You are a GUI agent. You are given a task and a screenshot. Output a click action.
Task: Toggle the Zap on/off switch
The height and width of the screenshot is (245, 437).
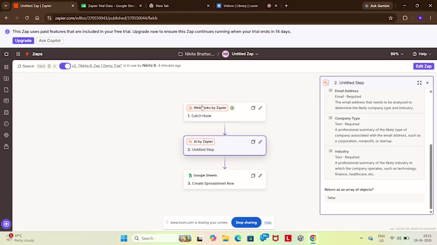pos(65,66)
